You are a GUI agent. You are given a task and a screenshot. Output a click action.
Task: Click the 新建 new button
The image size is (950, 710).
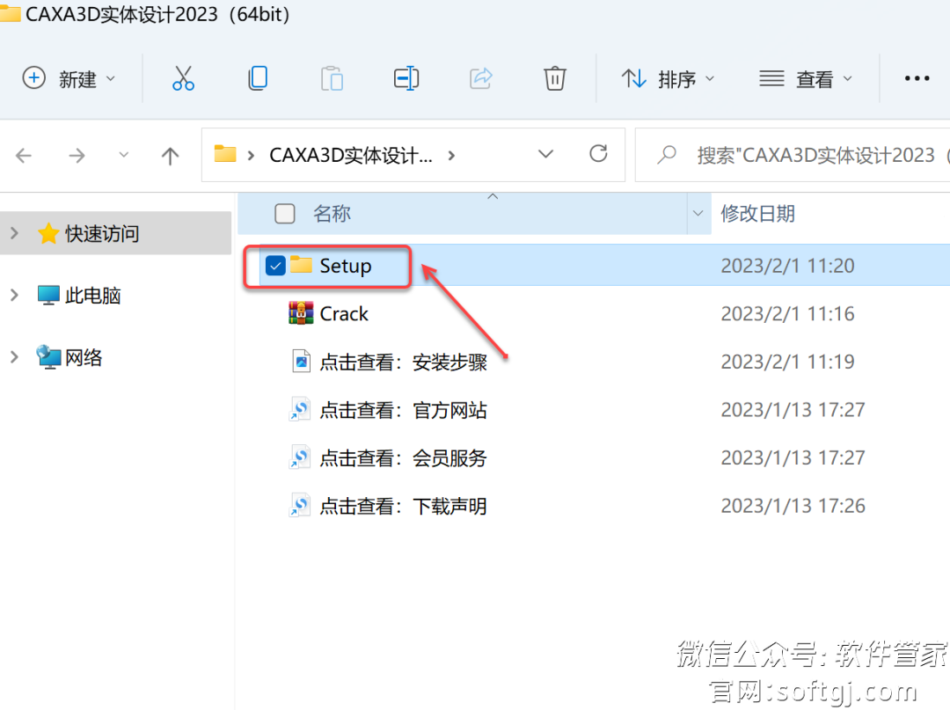click(69, 78)
